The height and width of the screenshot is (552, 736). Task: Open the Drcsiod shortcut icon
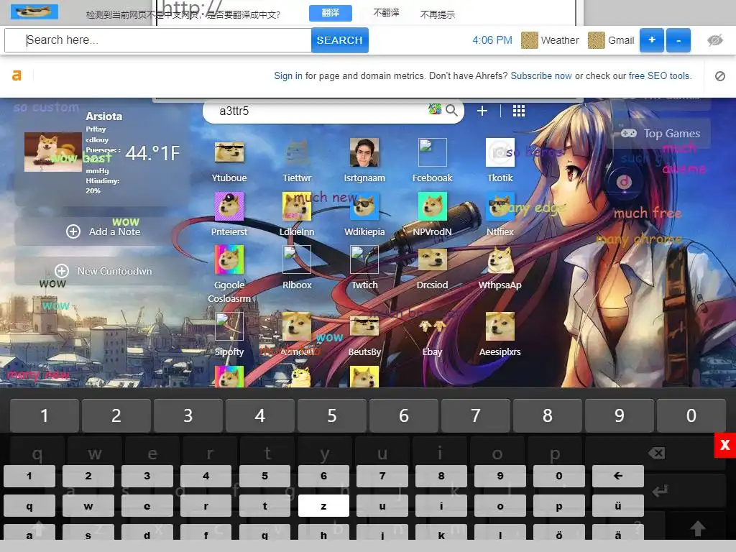[432, 259]
